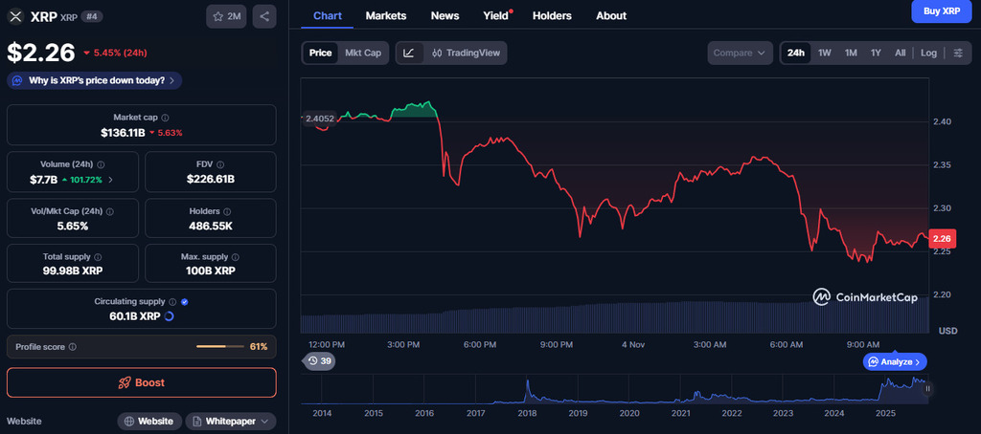Click the history marker labeled 39
Viewport: 981px width, 434px height.
click(319, 360)
